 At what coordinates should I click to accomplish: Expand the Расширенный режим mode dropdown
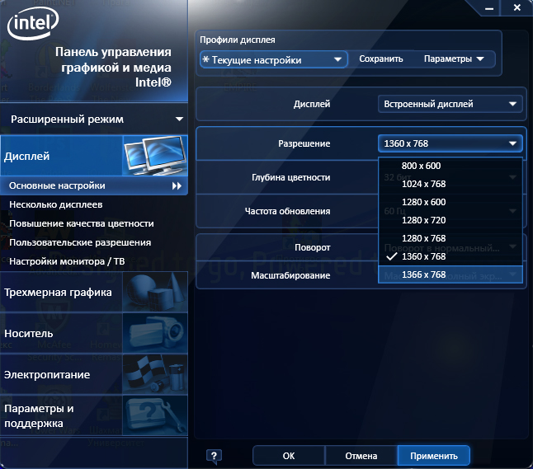94,120
